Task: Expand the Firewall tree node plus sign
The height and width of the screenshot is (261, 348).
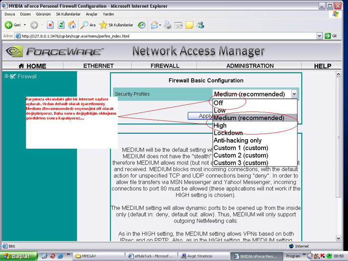Action: point(6,76)
